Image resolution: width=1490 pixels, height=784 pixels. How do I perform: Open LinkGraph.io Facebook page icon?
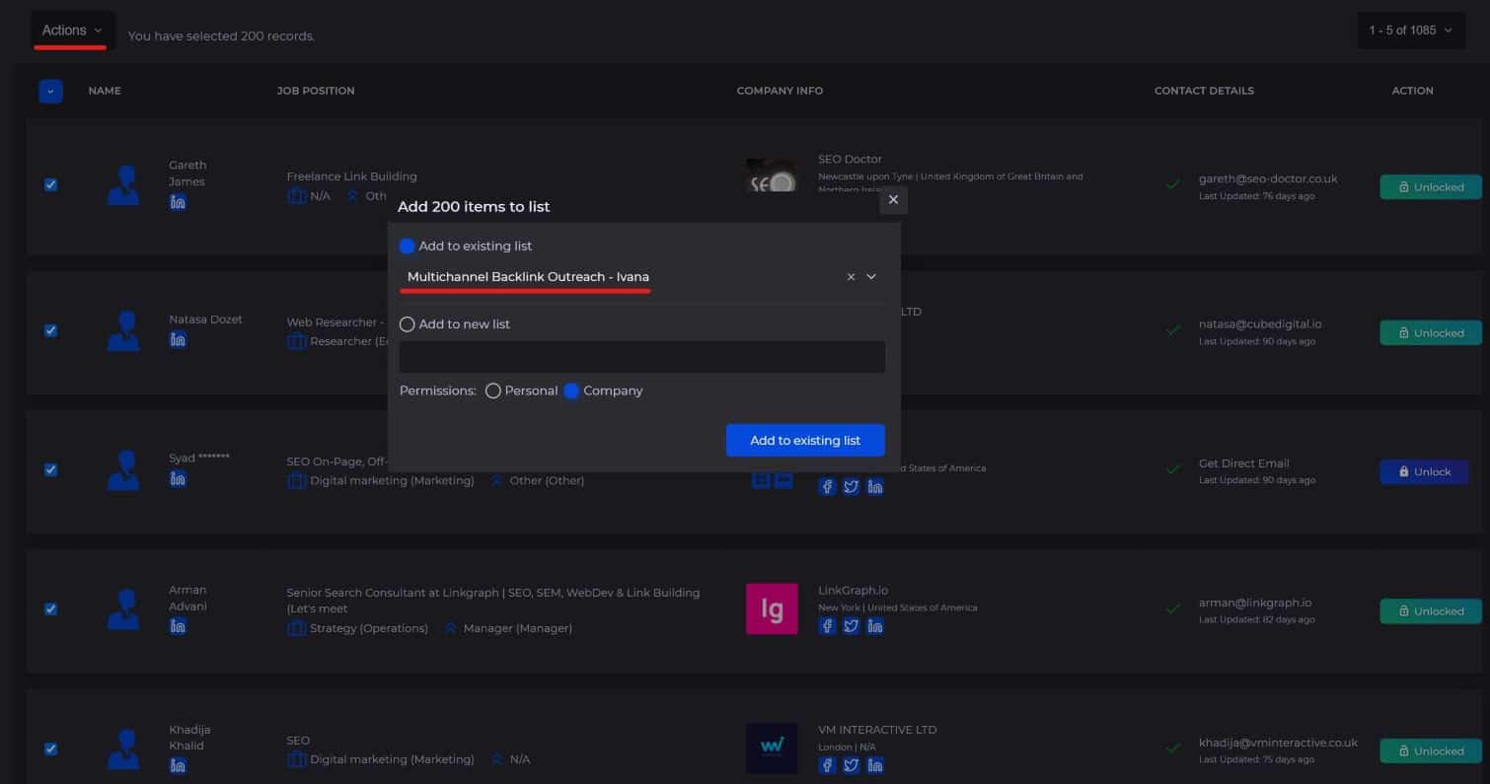(827, 626)
